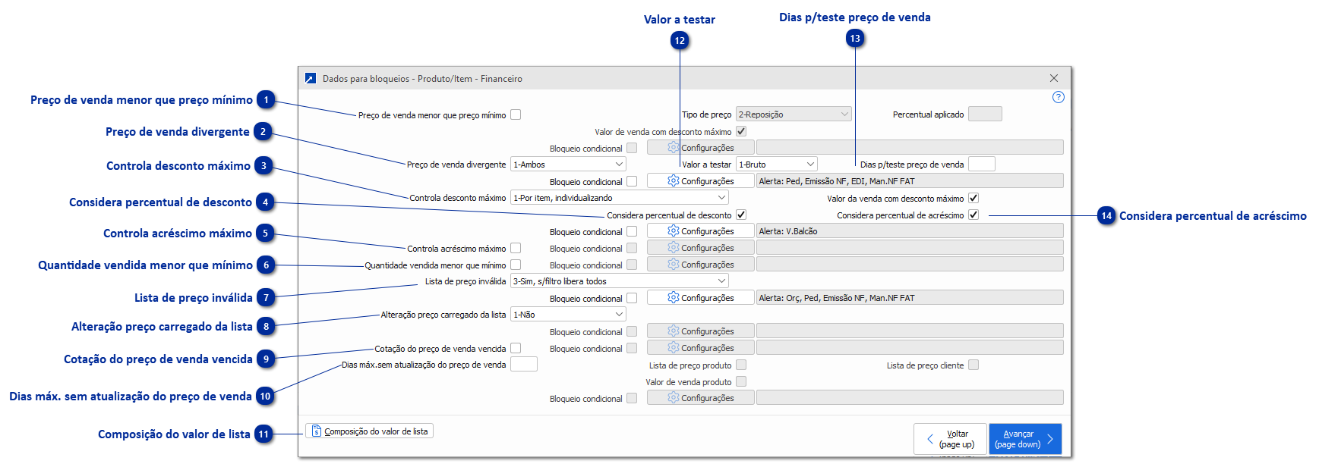Click the numbered callout badge 7
The width and height of the screenshot is (1319, 464).
(x=266, y=298)
